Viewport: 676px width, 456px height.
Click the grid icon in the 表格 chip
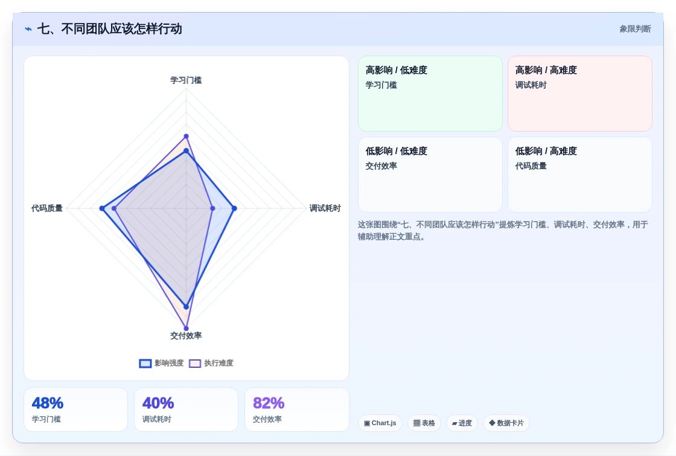click(416, 423)
